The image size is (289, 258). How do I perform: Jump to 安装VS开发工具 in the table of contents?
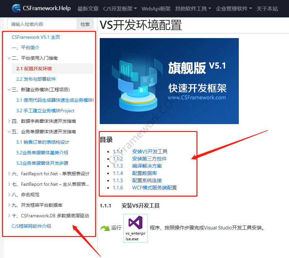(x=150, y=152)
